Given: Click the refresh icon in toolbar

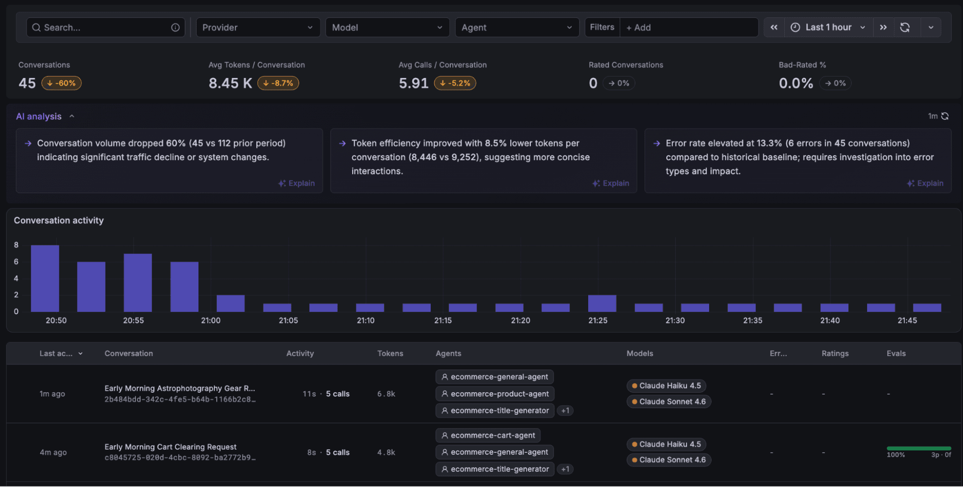Looking at the screenshot, I should (x=905, y=27).
